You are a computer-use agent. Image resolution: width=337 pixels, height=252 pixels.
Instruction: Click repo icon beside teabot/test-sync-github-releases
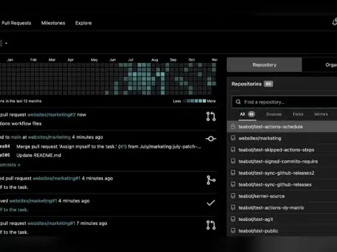[233, 184]
